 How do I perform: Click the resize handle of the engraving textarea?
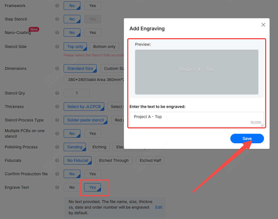click(262, 125)
